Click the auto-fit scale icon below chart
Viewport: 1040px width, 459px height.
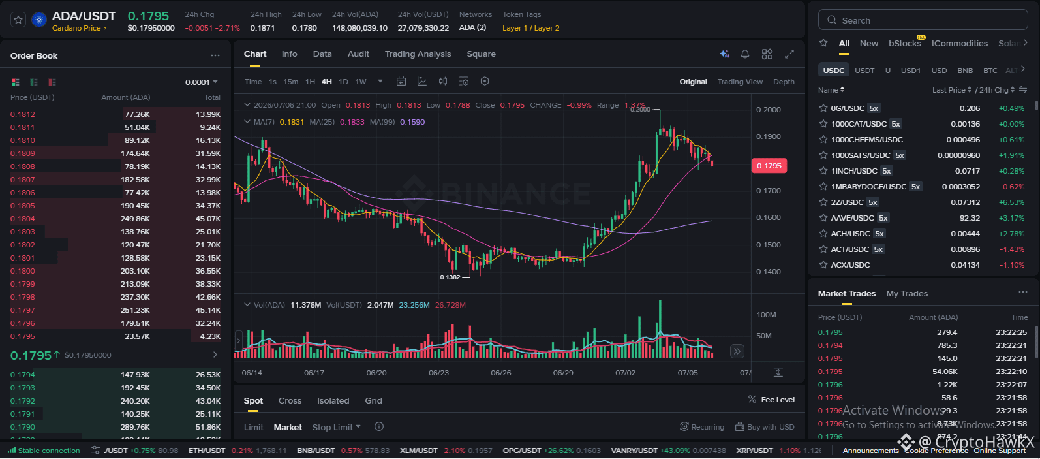pyautogui.click(x=778, y=372)
